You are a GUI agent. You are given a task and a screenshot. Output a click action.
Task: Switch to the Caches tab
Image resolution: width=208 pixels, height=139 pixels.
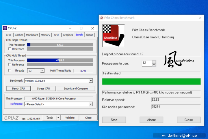click(x=19, y=35)
